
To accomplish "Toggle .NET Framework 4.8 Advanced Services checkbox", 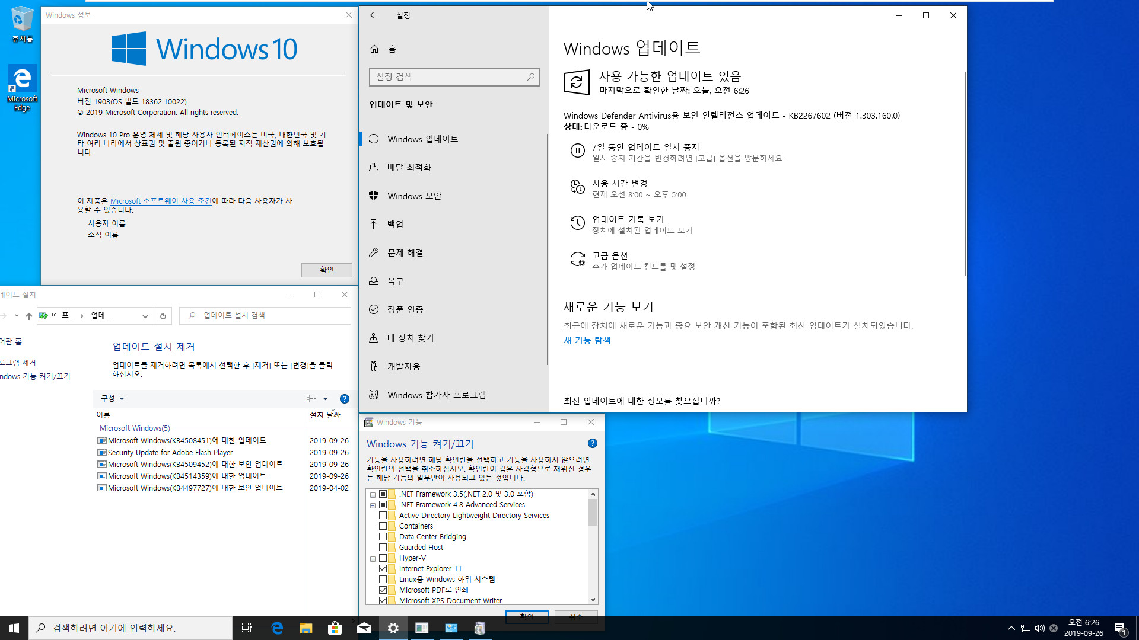I will click(x=383, y=505).
